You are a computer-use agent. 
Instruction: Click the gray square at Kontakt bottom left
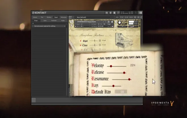click(x=34, y=100)
